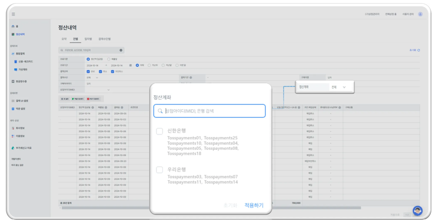Open the 결제수단 전체 dropdown
The width and height of the screenshot is (435, 220).
click(x=93, y=78)
